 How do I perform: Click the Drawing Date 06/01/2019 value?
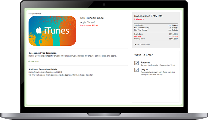click(x=173, y=39)
